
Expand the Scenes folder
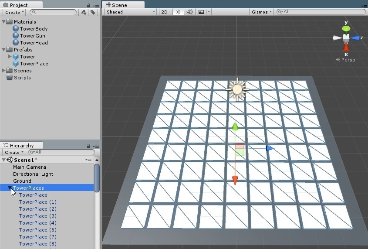tap(3, 71)
